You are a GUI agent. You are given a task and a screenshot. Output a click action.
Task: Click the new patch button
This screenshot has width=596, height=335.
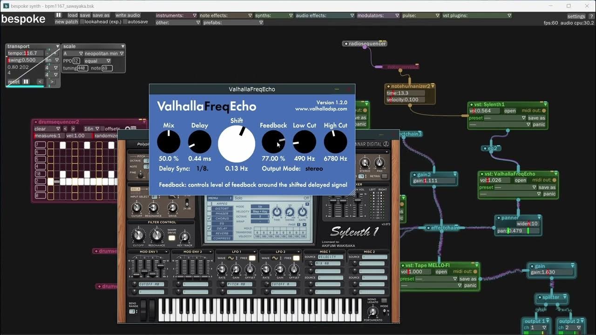click(66, 22)
